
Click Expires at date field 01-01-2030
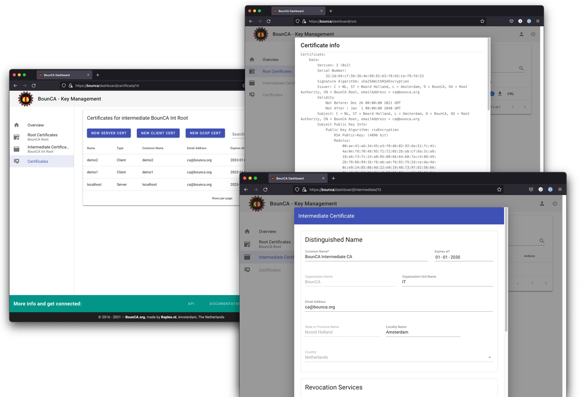click(x=463, y=257)
